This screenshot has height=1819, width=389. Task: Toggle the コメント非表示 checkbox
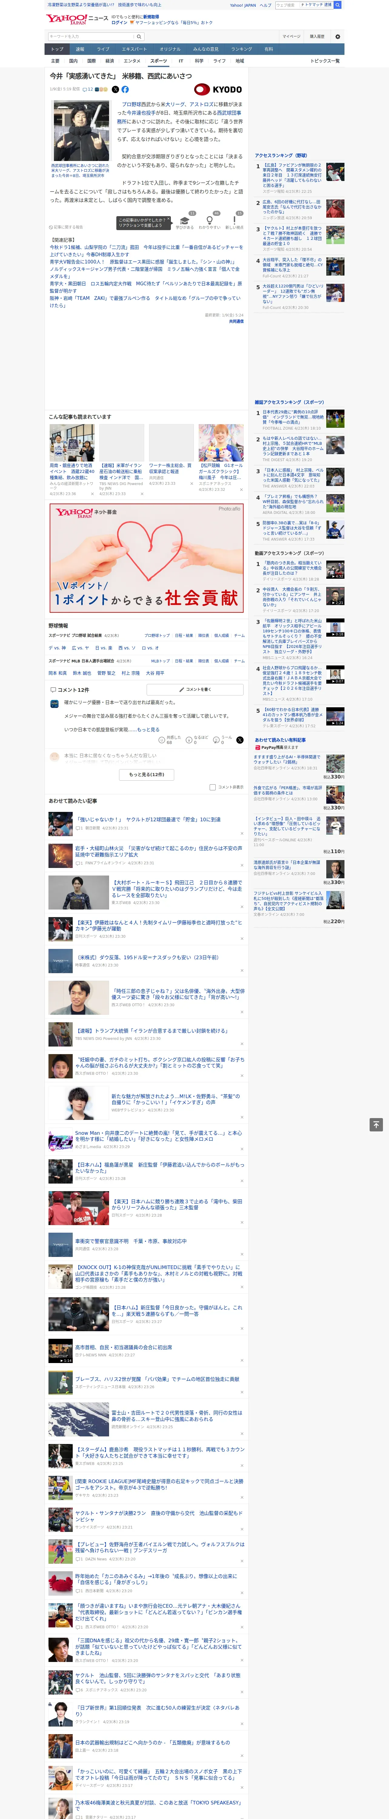(x=212, y=787)
